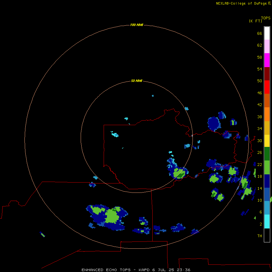The width and height of the screenshot is (272, 272).
Task: Click the 22 value on the scale
Action: (x=260, y=164)
